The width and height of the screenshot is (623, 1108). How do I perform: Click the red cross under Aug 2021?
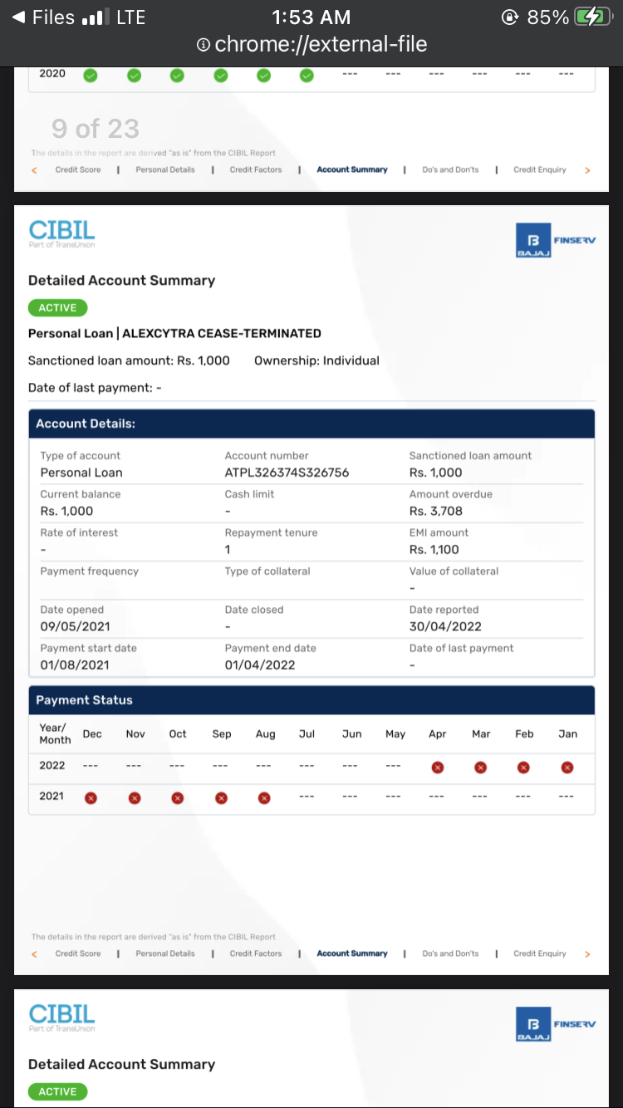pos(264,798)
